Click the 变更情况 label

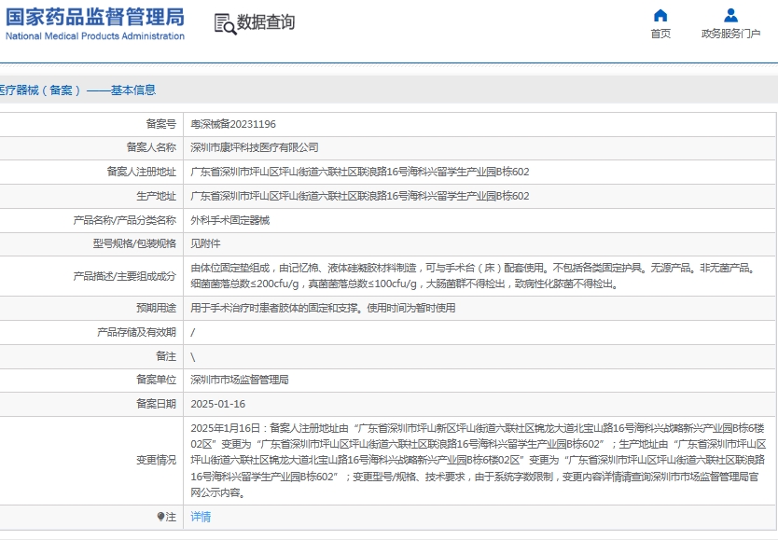click(157, 461)
